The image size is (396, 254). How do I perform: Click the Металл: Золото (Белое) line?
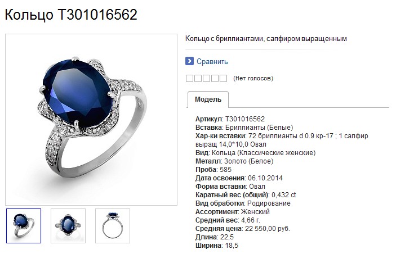click(x=234, y=161)
